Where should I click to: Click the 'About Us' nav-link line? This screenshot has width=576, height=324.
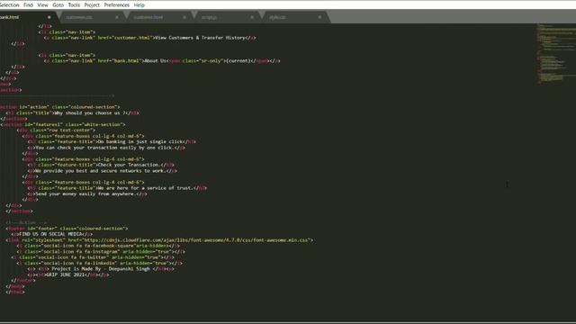[x=162, y=61]
